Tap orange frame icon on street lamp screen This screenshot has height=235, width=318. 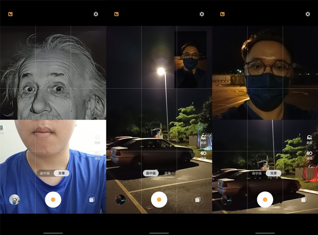tap(117, 14)
